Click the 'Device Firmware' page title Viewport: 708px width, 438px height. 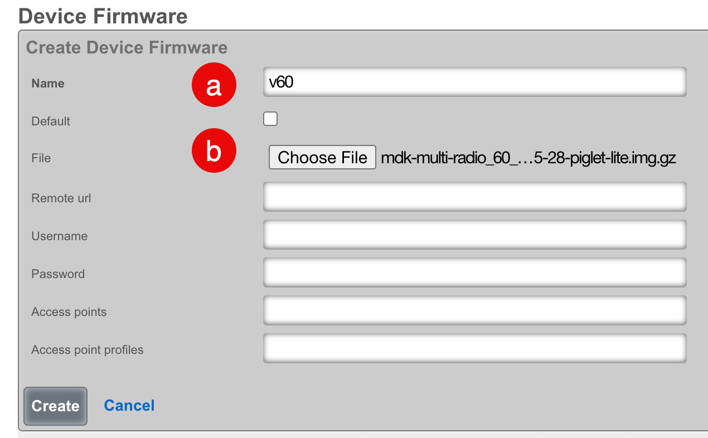point(103,16)
